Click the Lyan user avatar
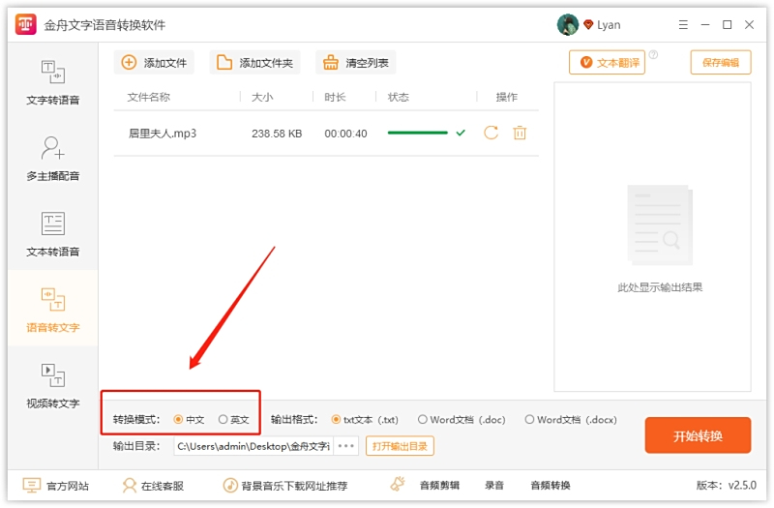The height and width of the screenshot is (508, 774). point(568,25)
